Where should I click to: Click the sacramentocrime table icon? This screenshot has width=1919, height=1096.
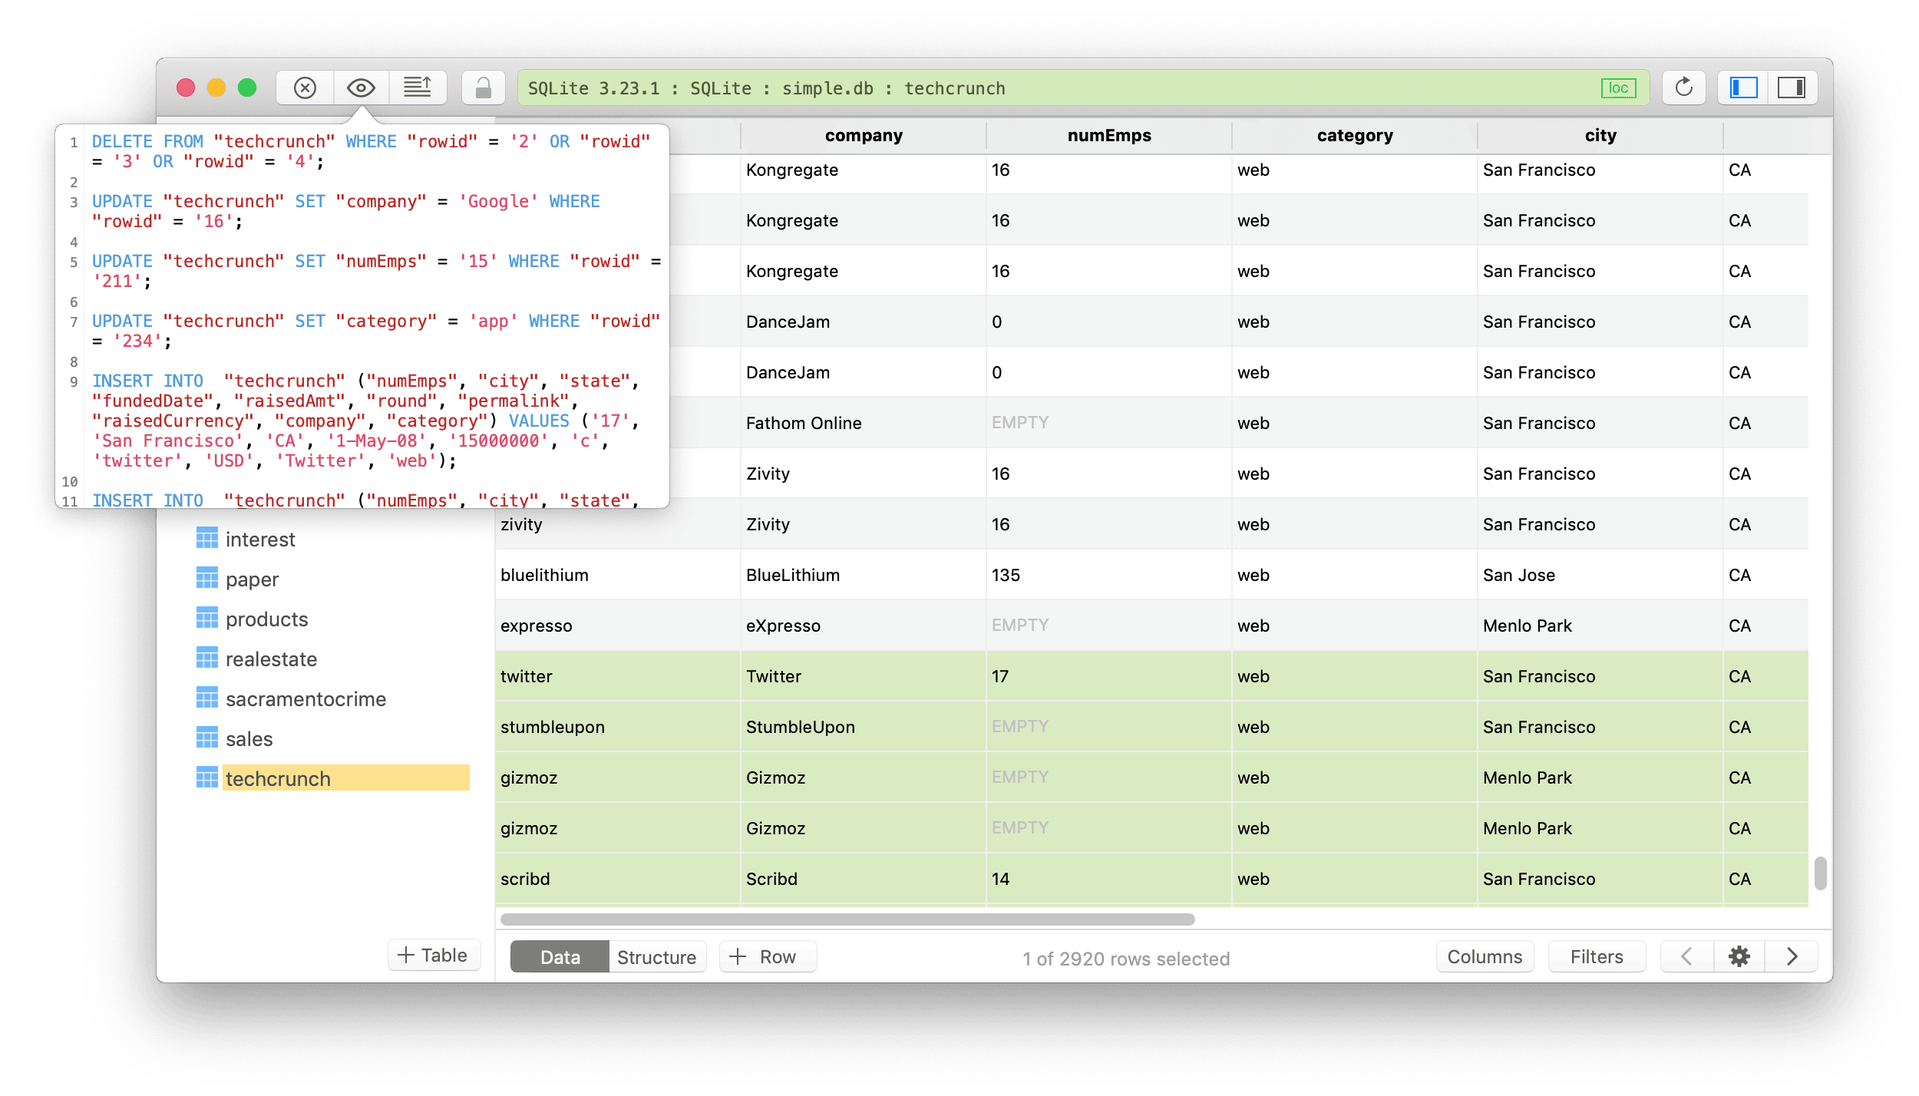coord(206,698)
